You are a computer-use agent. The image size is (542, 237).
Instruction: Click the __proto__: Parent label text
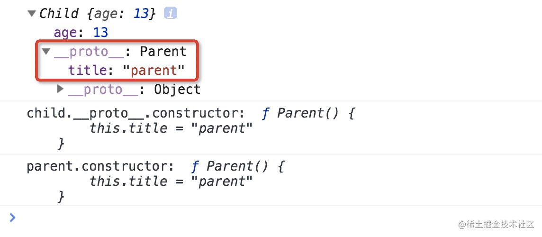tap(120, 52)
